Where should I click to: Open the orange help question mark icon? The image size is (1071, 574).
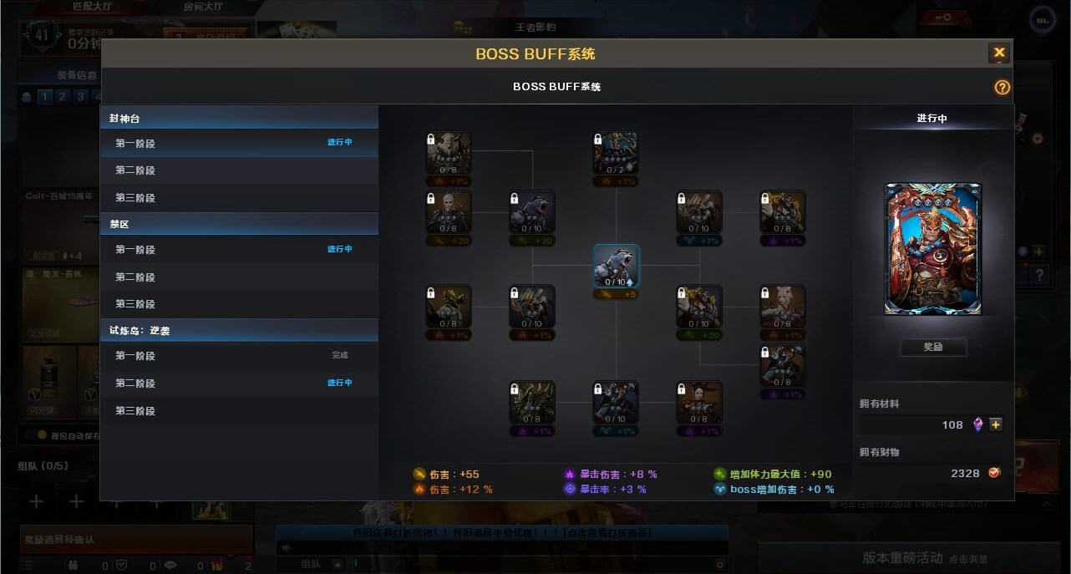point(1002,88)
